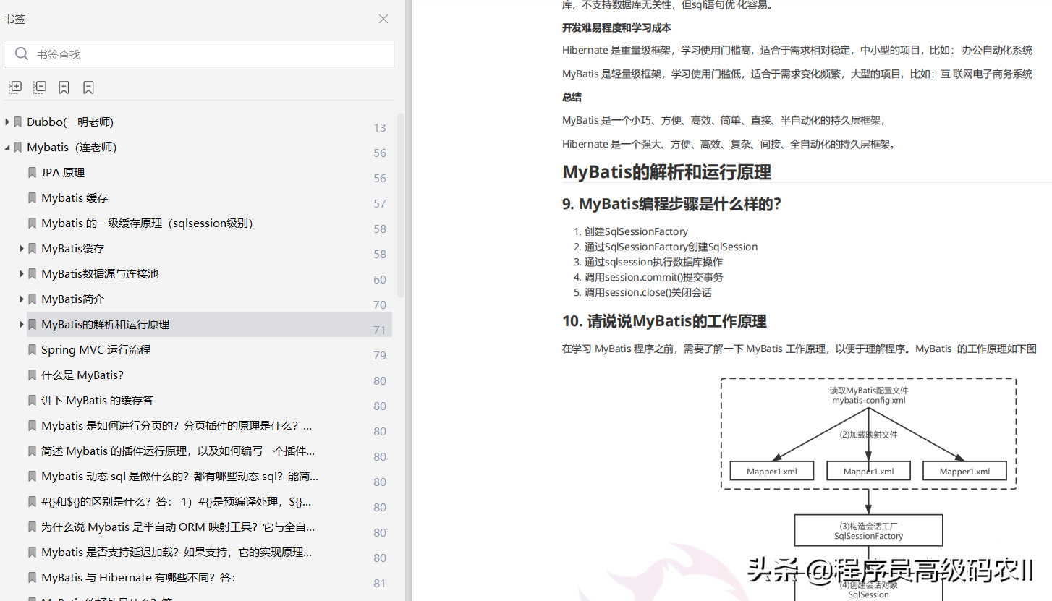
Task: Click bookmark icon beside Mybatis（连老师）
Action: coord(18,148)
